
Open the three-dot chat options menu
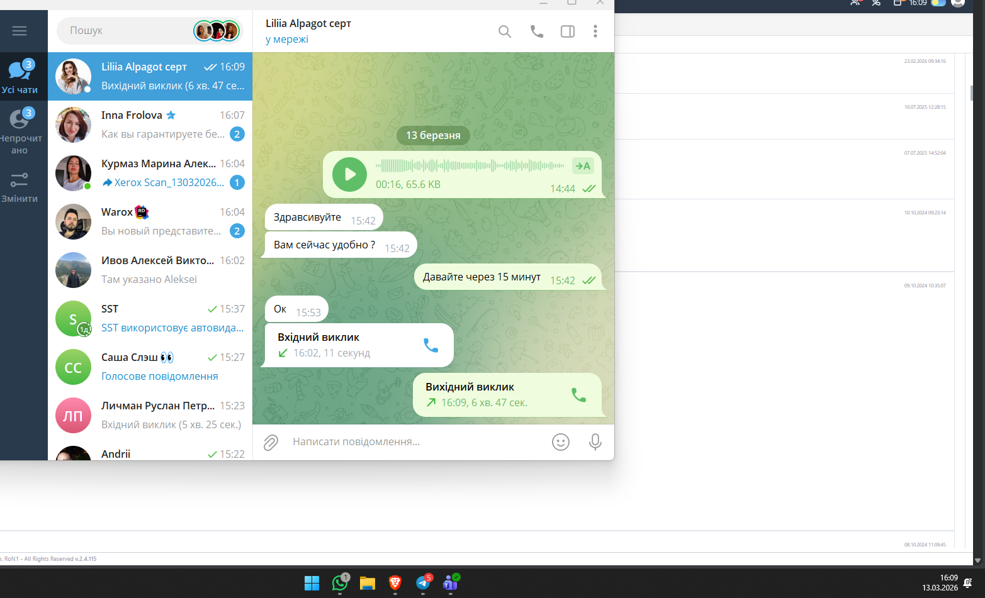pyautogui.click(x=595, y=31)
